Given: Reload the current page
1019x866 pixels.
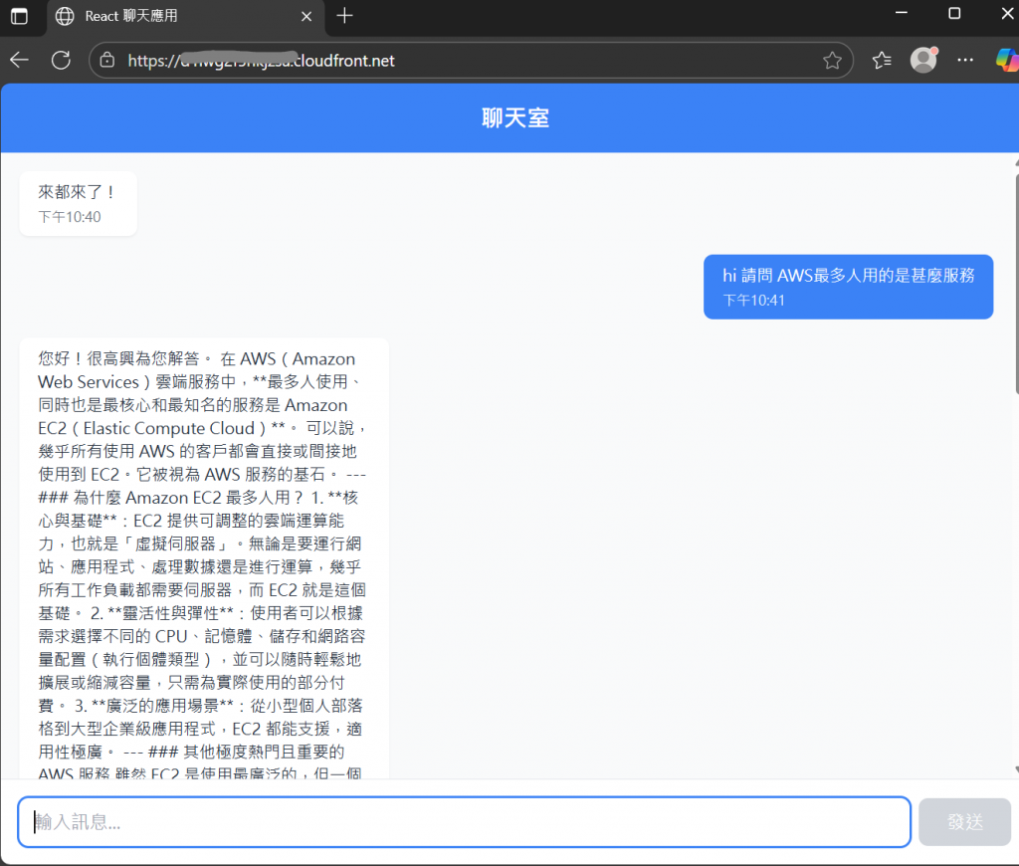Looking at the screenshot, I should (x=61, y=61).
